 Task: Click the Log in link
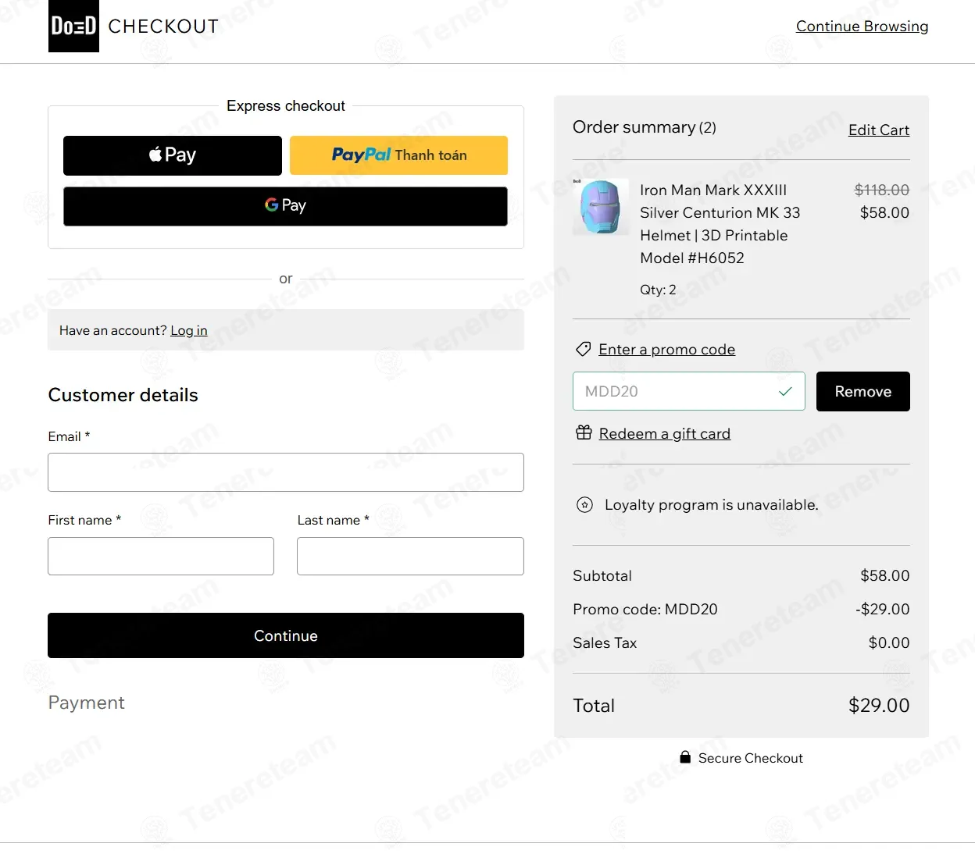point(189,330)
